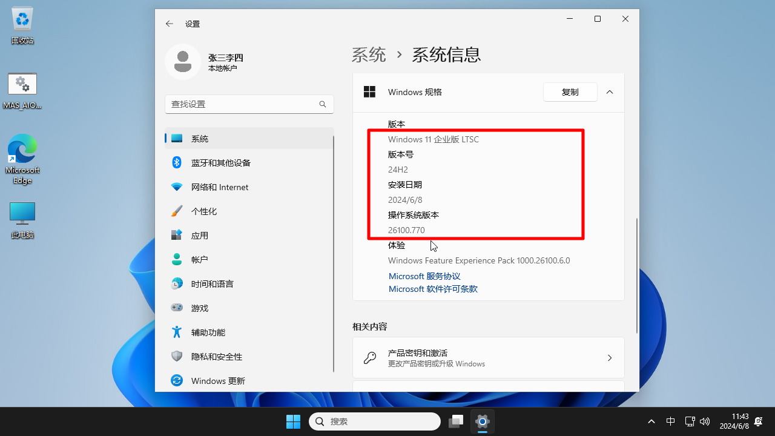
Task: Click the Windows logo next to Windows 规格
Action: (x=369, y=92)
